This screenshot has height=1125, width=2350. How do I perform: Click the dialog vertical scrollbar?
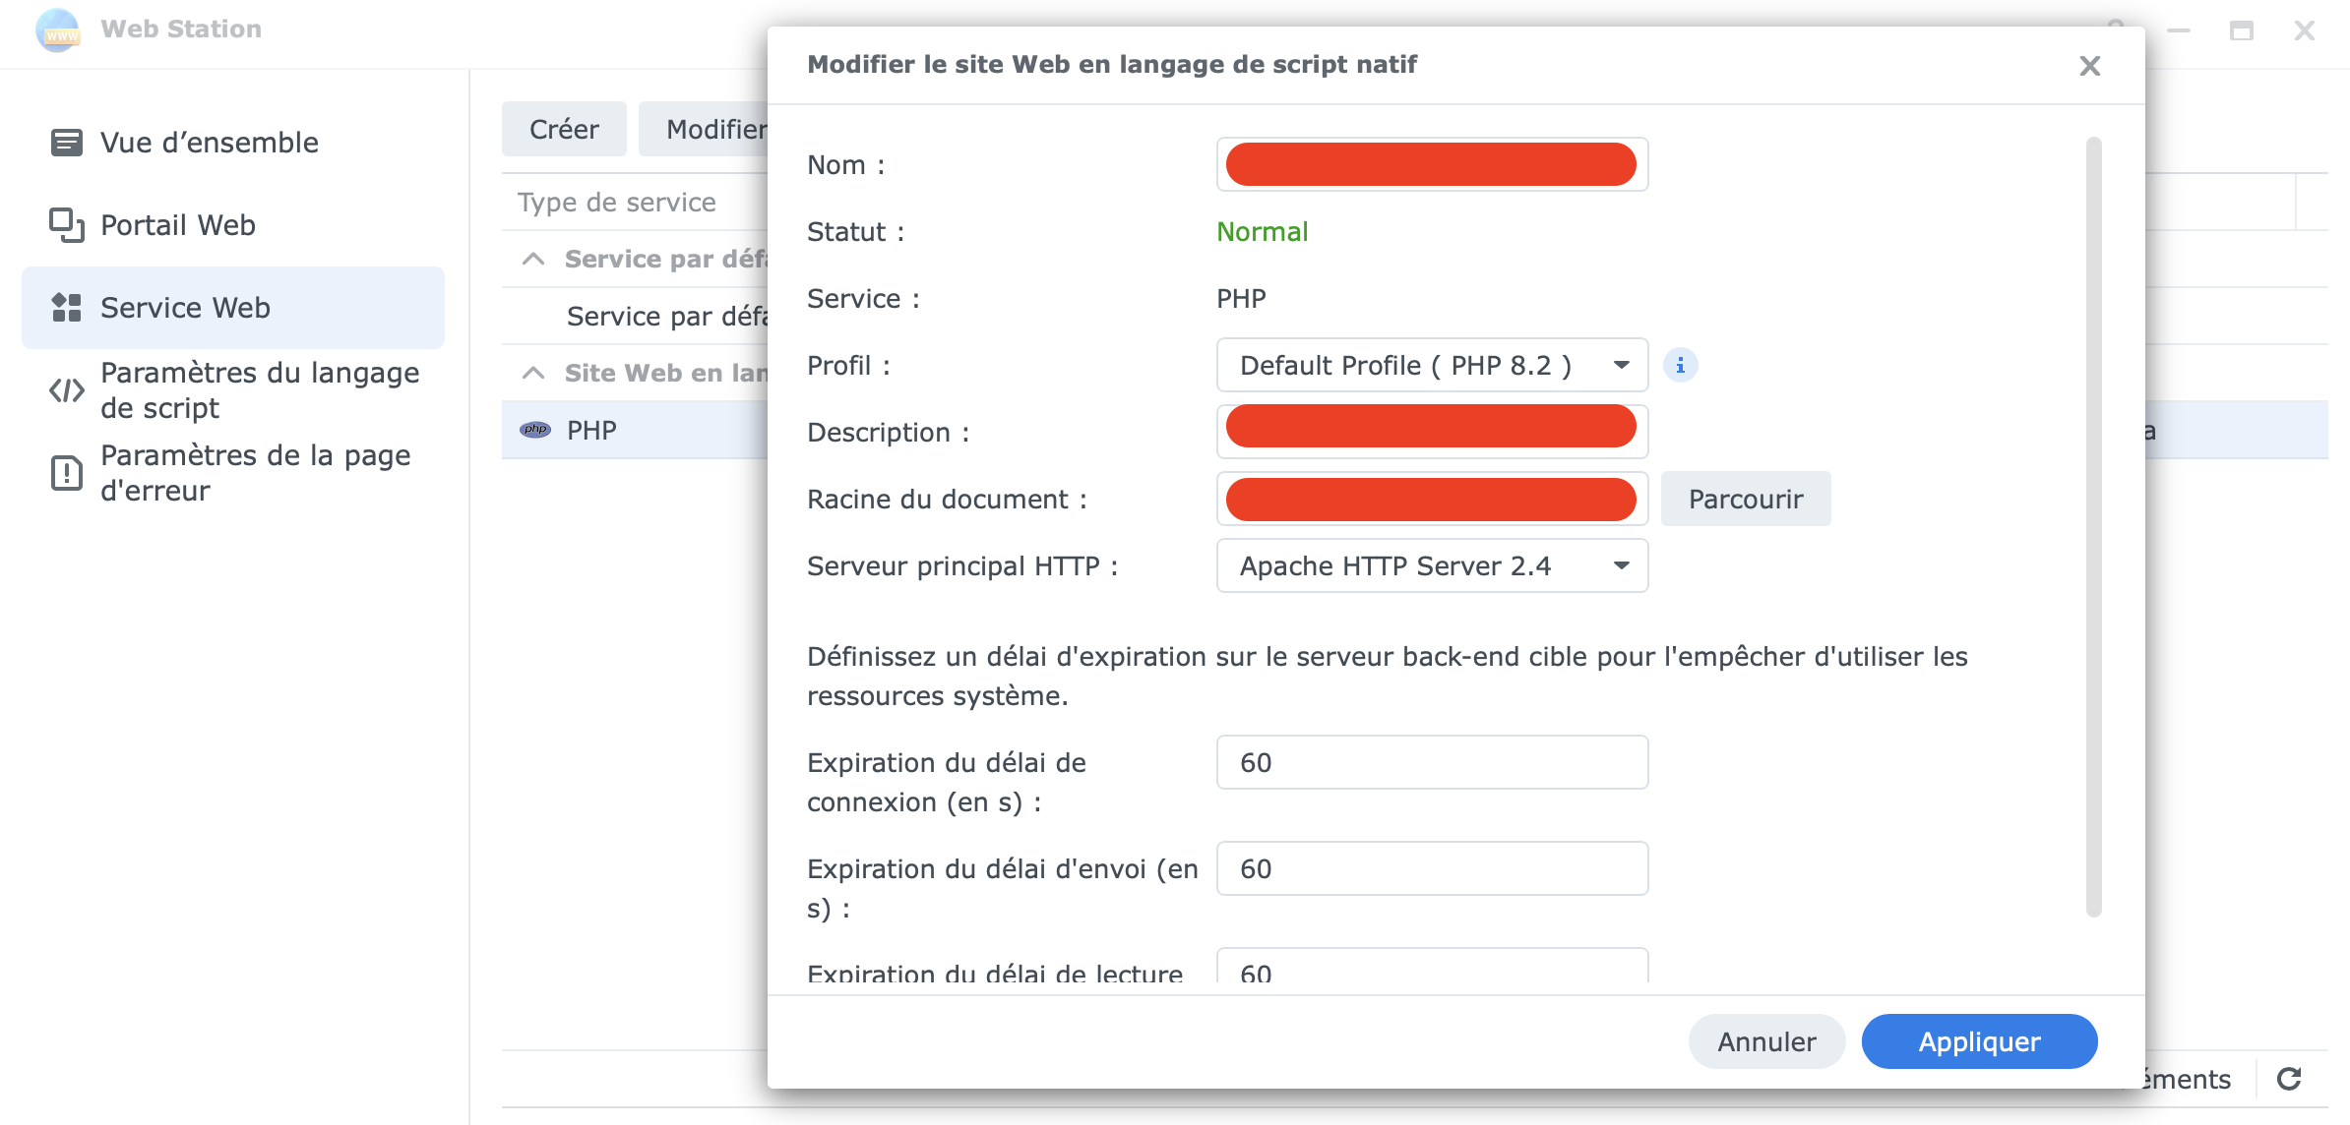[x=2093, y=527]
